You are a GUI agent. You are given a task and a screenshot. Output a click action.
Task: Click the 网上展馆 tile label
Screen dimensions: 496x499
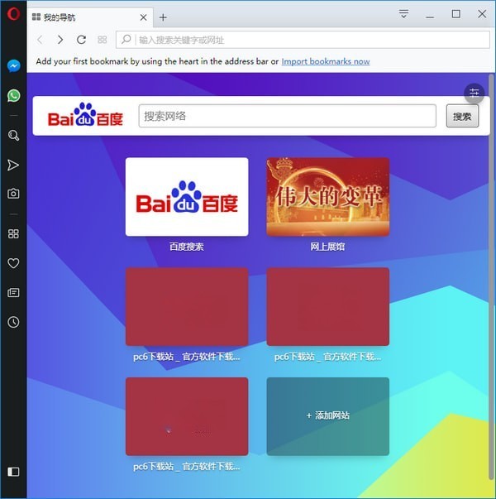[327, 247]
